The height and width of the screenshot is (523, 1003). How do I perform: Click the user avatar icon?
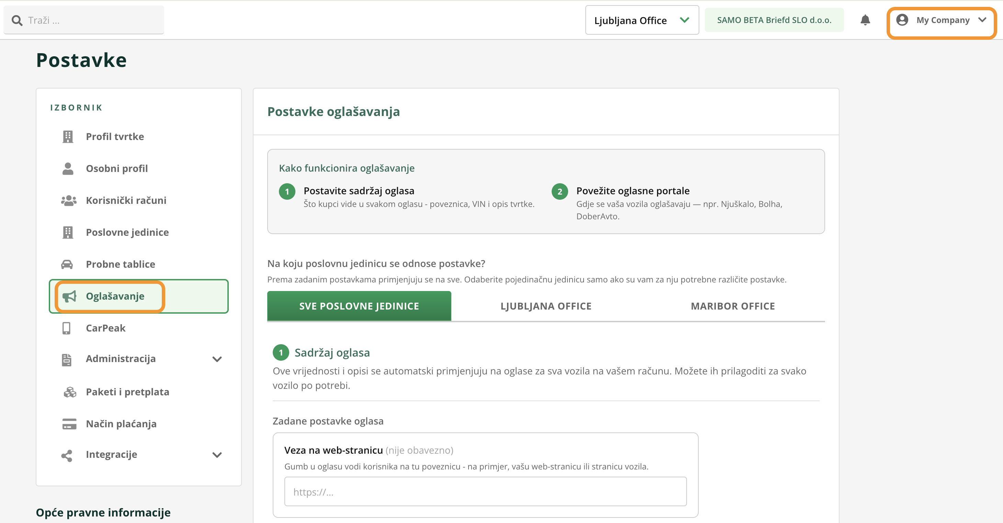[902, 20]
